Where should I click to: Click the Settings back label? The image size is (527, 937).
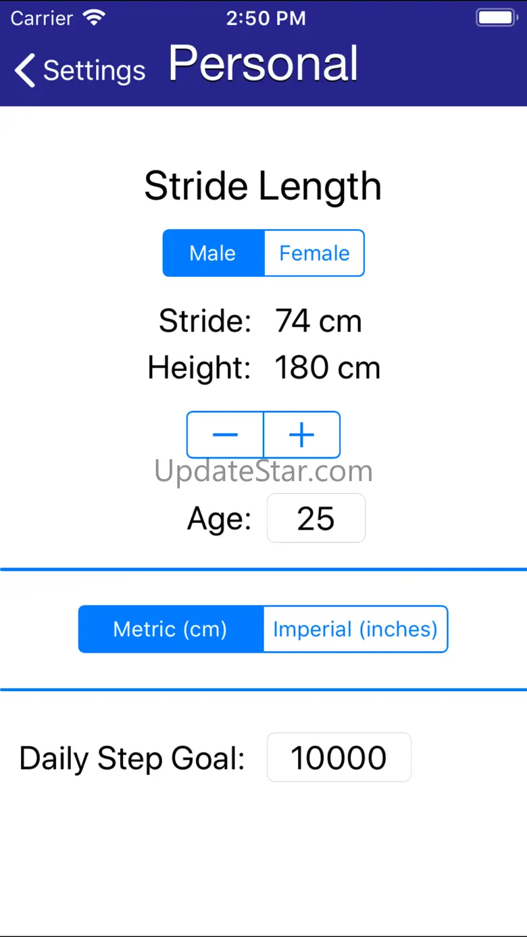click(x=94, y=70)
